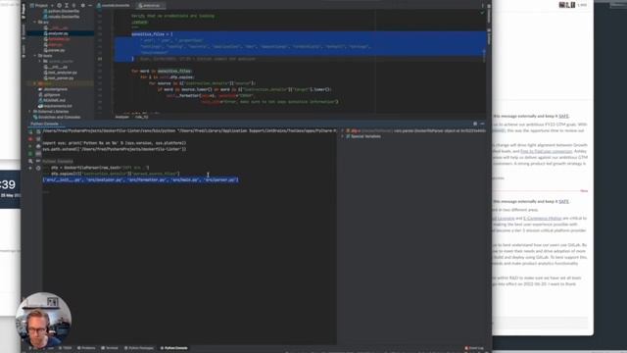Open Project panel gear settings

coord(83,6)
